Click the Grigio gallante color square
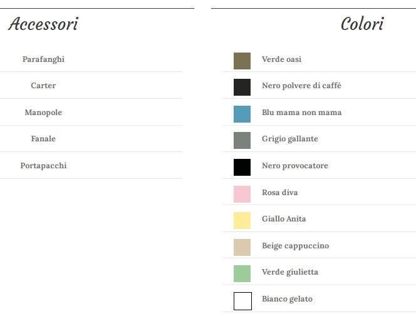Screen dimensions: 416x319 tap(242, 140)
